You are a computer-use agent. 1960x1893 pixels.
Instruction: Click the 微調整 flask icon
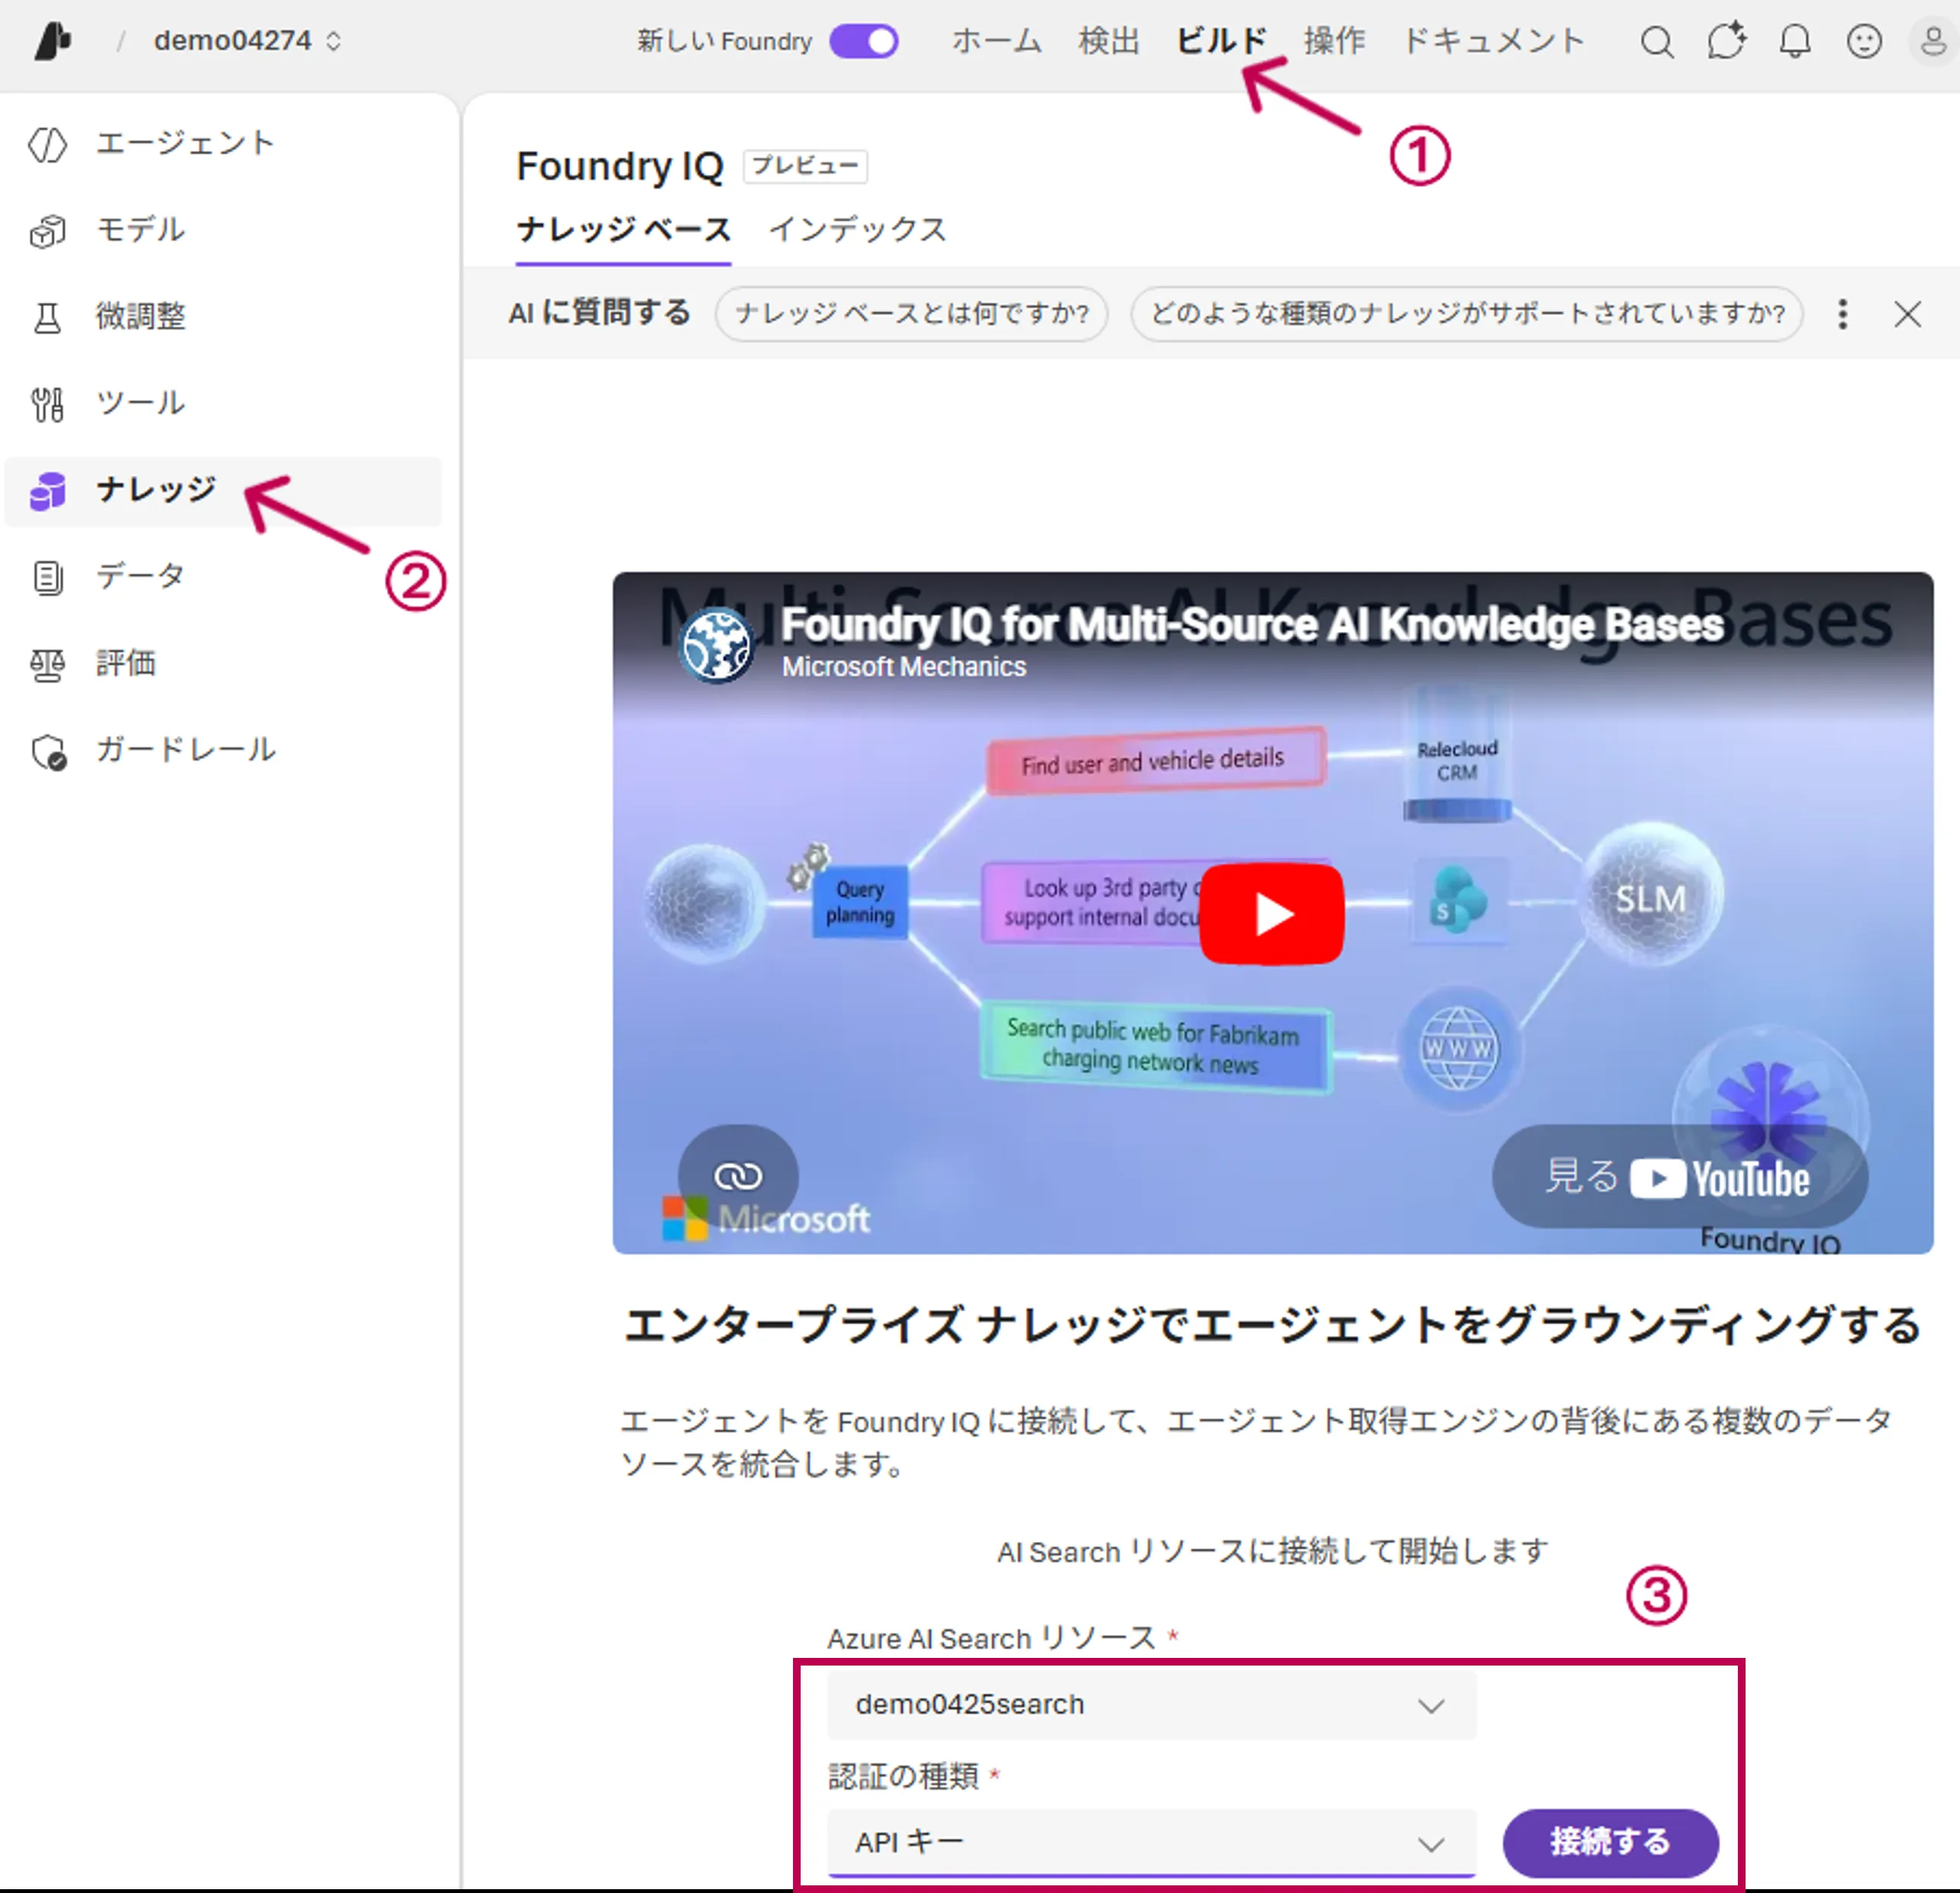click(47, 318)
